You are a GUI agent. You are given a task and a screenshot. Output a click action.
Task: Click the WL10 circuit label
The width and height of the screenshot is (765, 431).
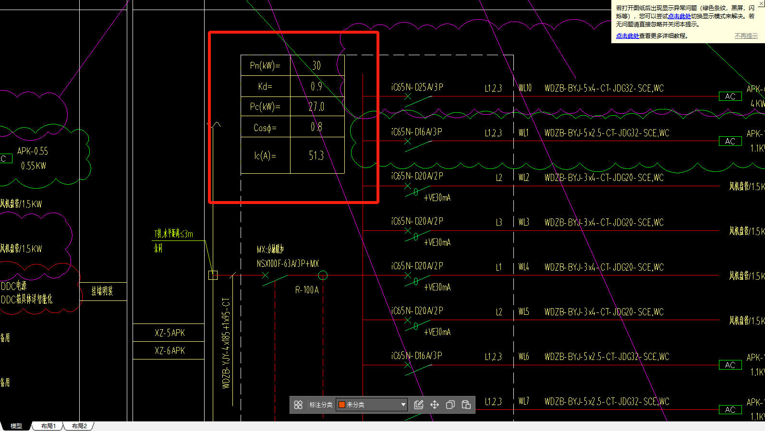(x=525, y=88)
